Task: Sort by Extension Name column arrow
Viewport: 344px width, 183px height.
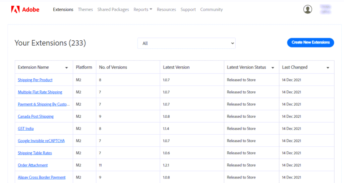Action: (x=66, y=68)
